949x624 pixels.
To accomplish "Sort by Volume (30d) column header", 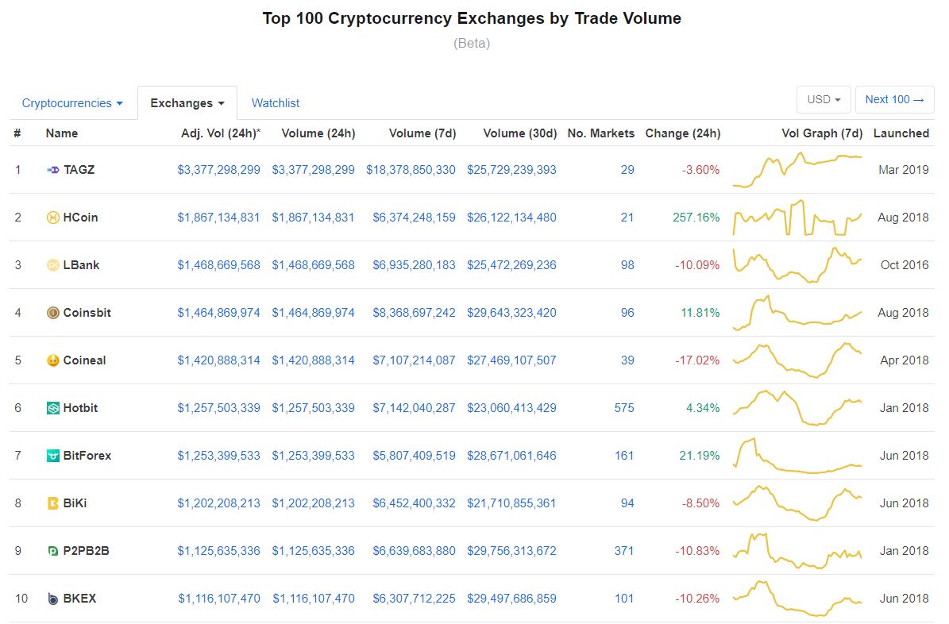I will (x=520, y=133).
